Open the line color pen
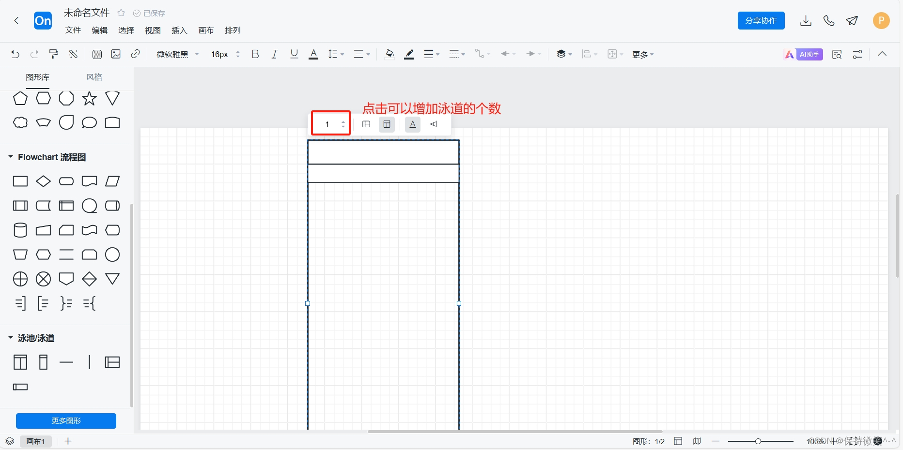The height and width of the screenshot is (450, 903). click(409, 54)
